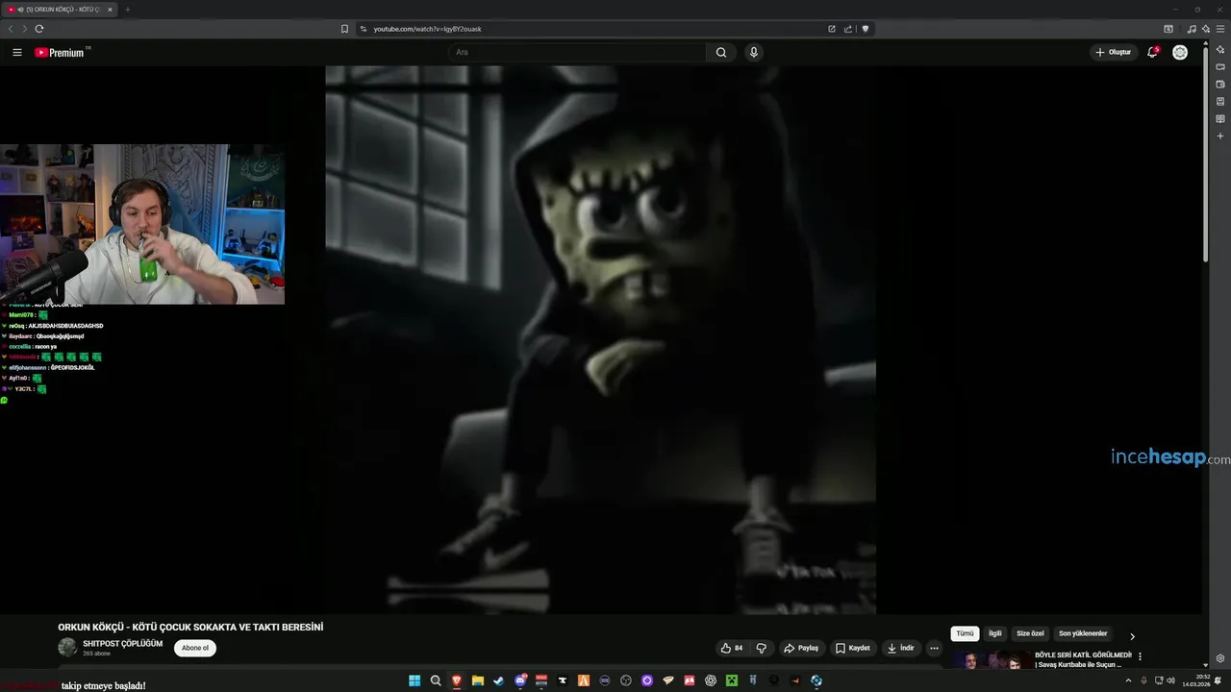Open Steam from the taskbar

[x=499, y=680]
